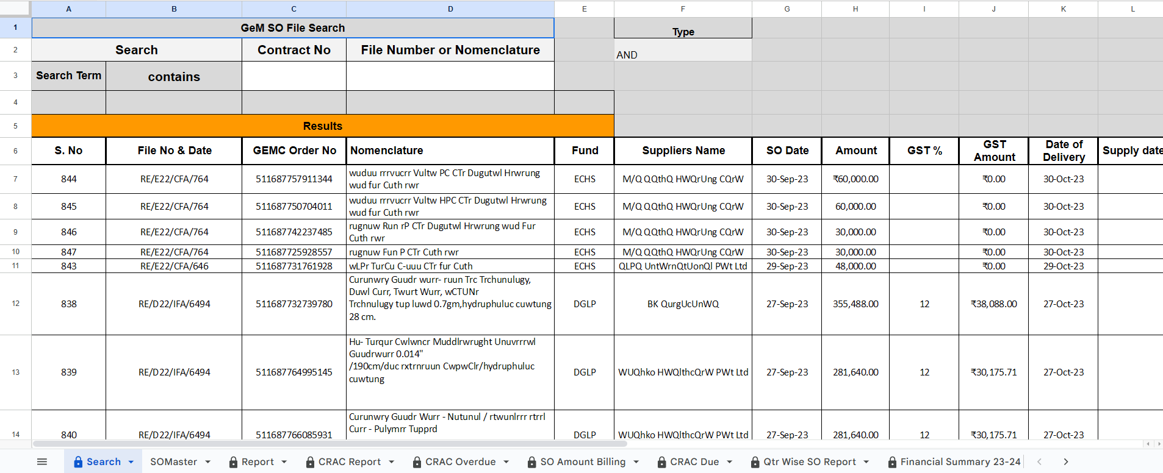Click the GST amount ₹38,088.00 cell
The width and height of the screenshot is (1163, 473).
point(994,304)
